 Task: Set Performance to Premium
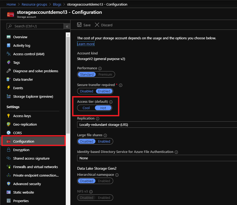[x=105, y=74]
